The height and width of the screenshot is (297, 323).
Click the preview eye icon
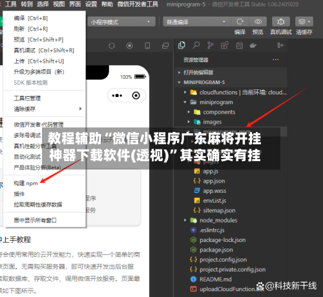pyautogui.click(x=258, y=21)
